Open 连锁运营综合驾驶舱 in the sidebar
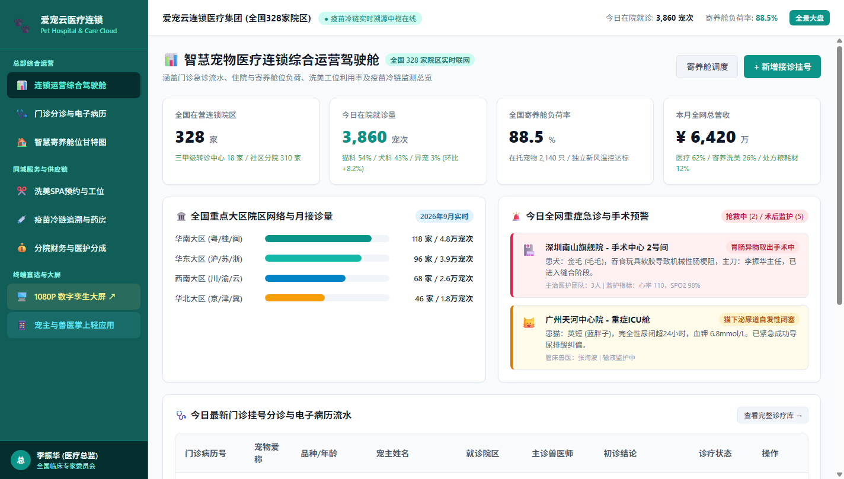Viewport: 844px width, 479px height. [x=74, y=85]
